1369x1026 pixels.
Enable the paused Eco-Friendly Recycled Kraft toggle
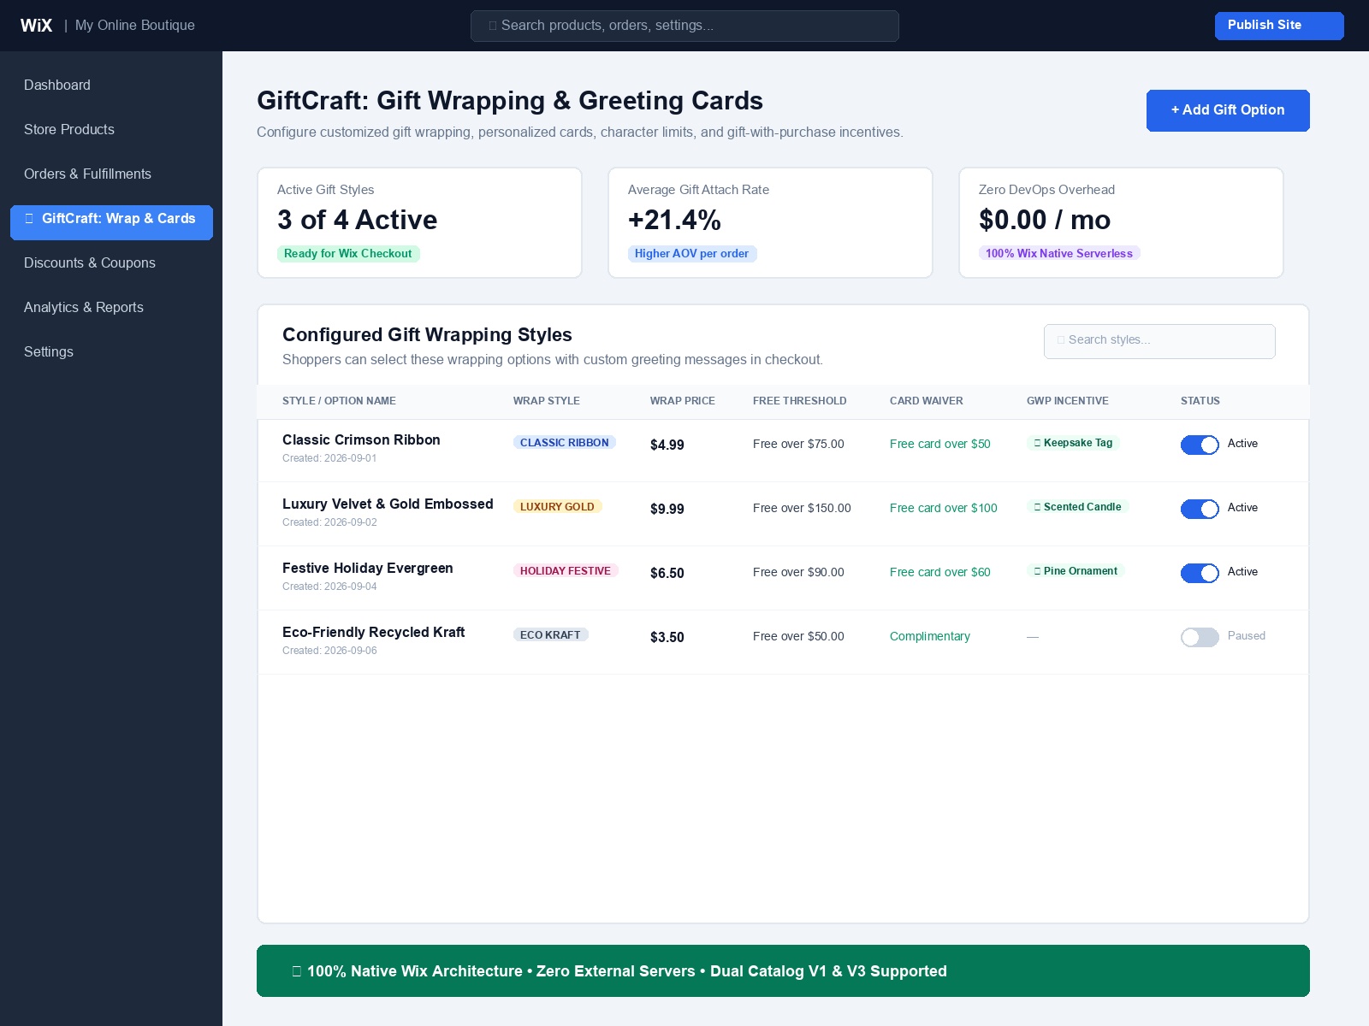1200,637
